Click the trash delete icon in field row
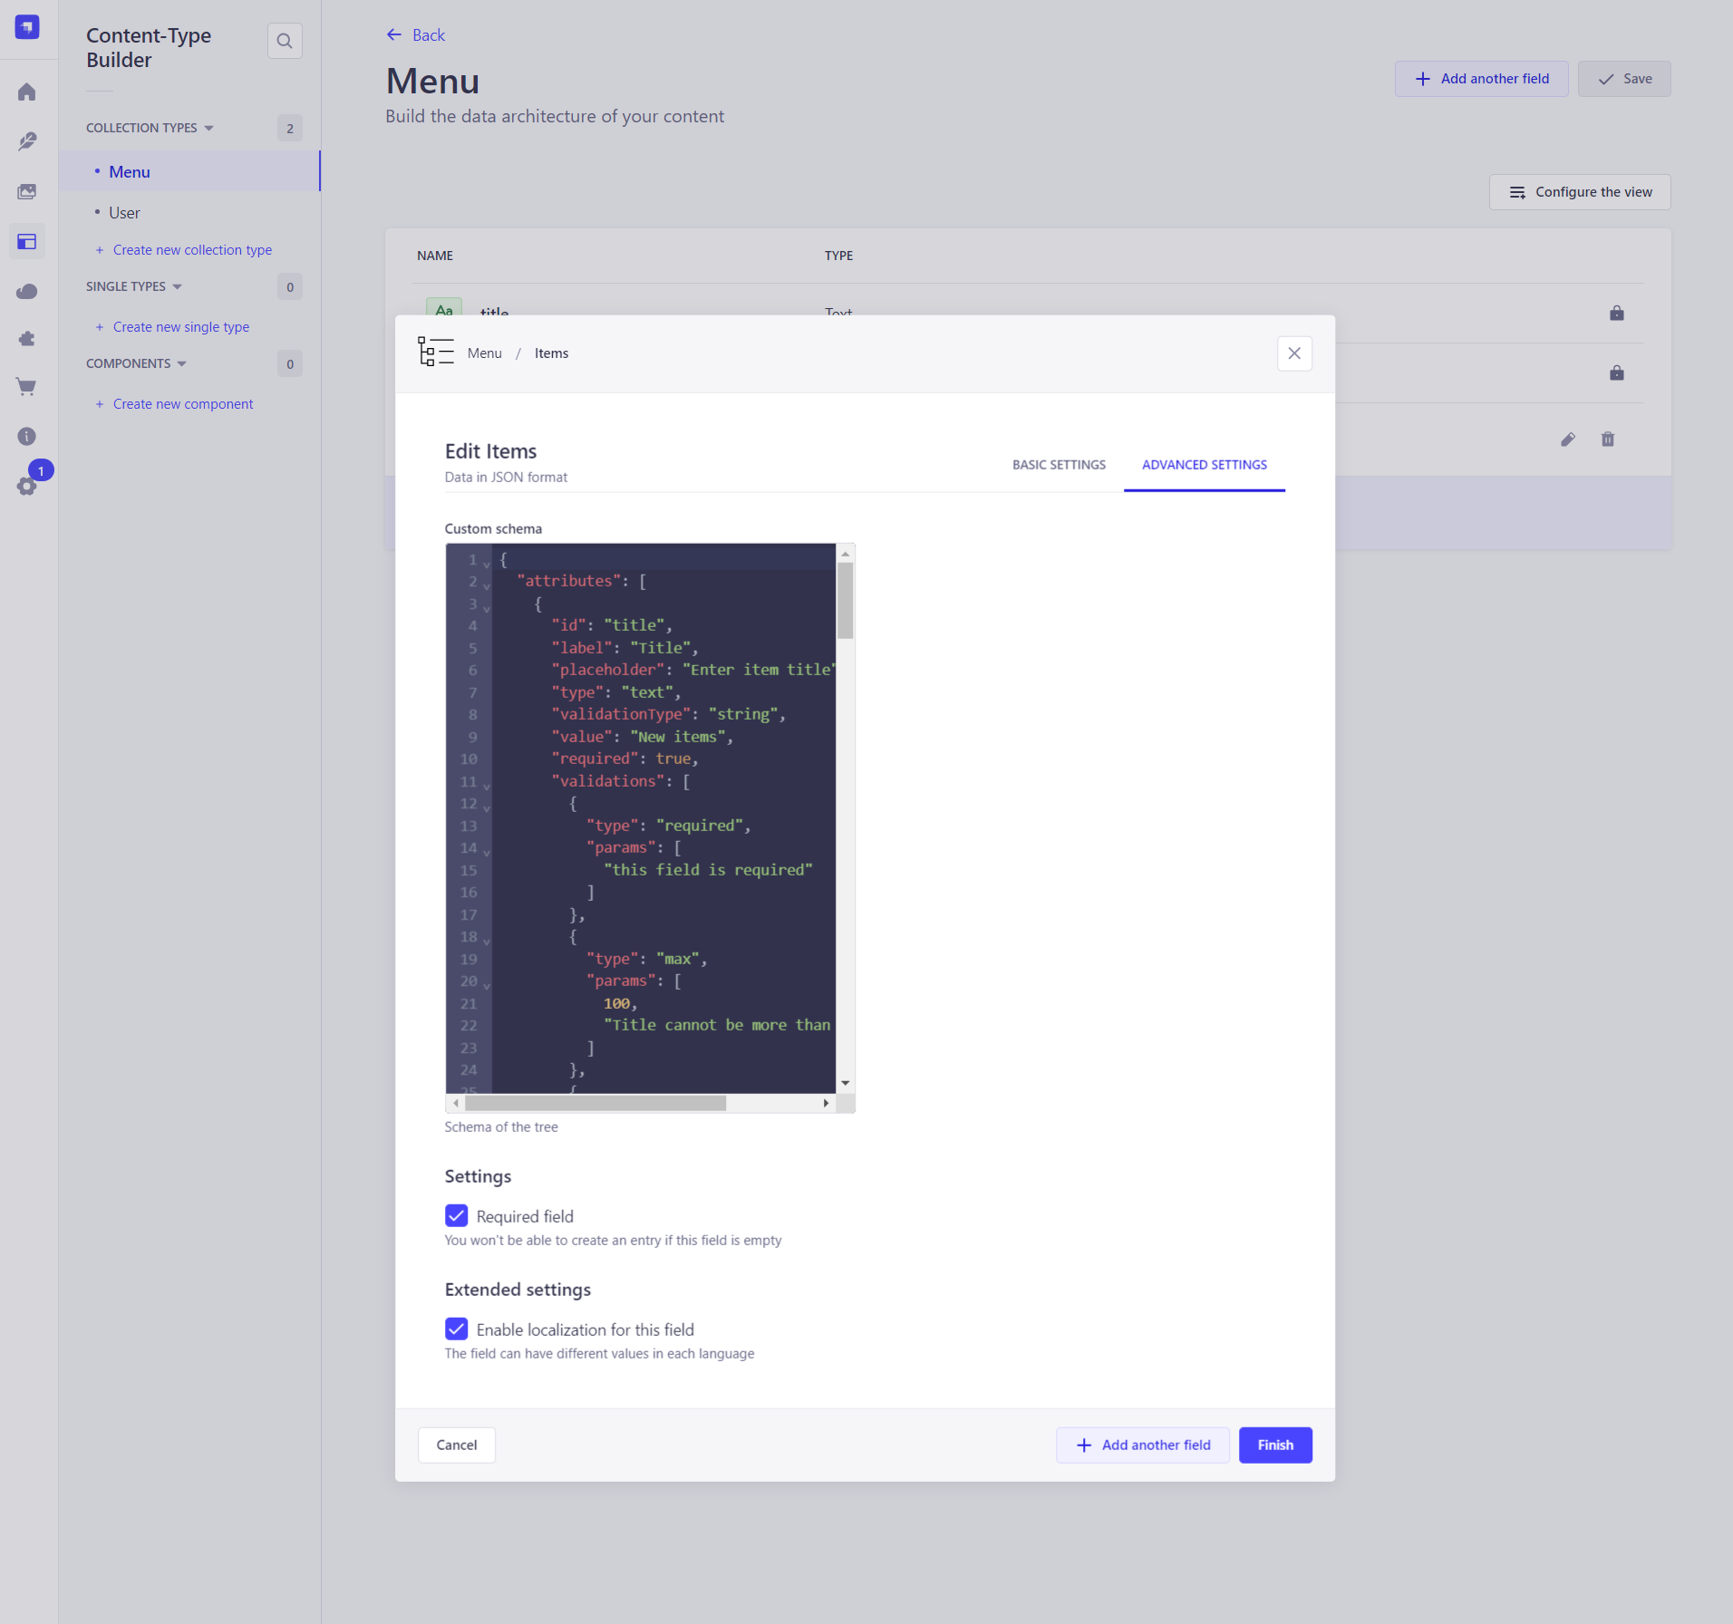Screen dimensions: 1733x1624 pyautogui.click(x=1608, y=440)
